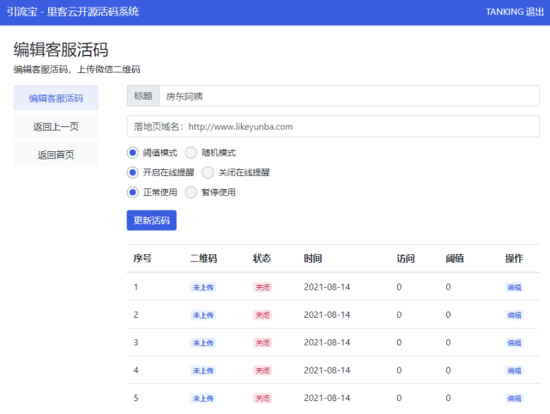Select the 随机模式 radio option
This screenshot has width=550, height=414.
(191, 153)
